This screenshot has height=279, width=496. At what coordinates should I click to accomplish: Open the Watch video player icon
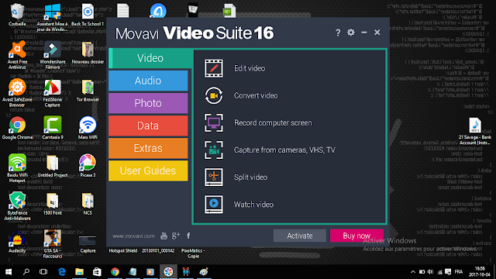click(x=214, y=205)
